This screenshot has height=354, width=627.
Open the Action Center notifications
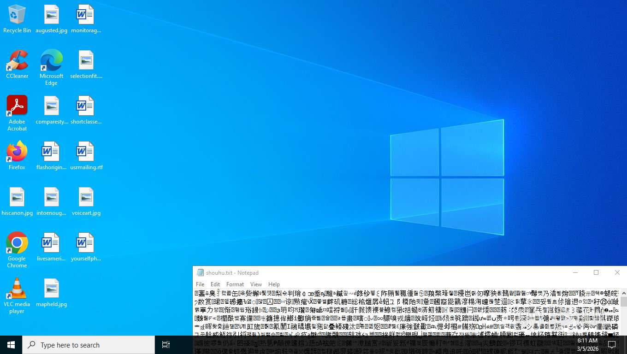(612, 345)
